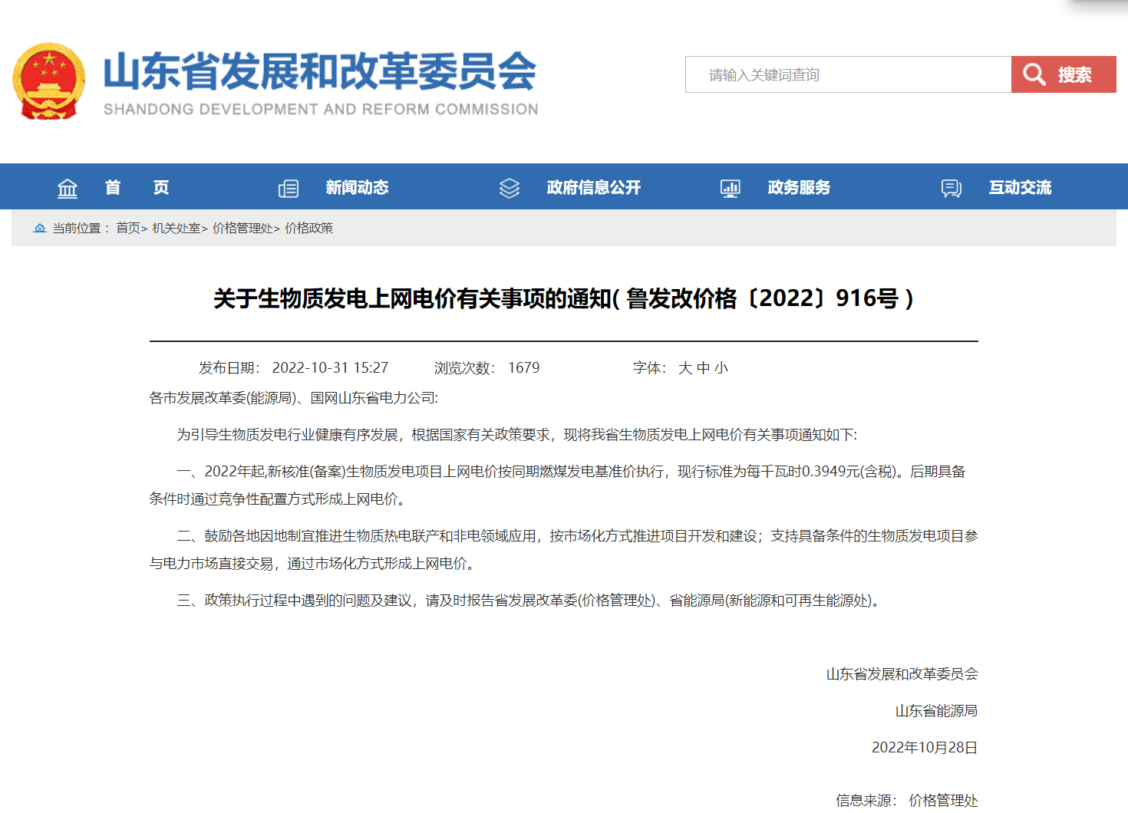The width and height of the screenshot is (1128, 813).
Task: Click the chat bubble icon
Action: coord(952,188)
